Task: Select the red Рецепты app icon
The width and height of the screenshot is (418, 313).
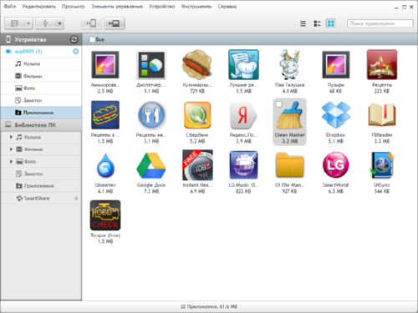Action: coord(382,64)
